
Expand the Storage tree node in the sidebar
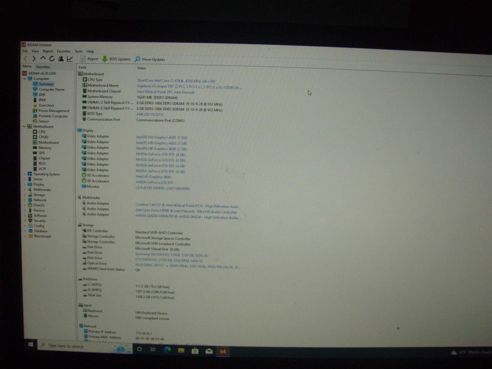[25, 195]
